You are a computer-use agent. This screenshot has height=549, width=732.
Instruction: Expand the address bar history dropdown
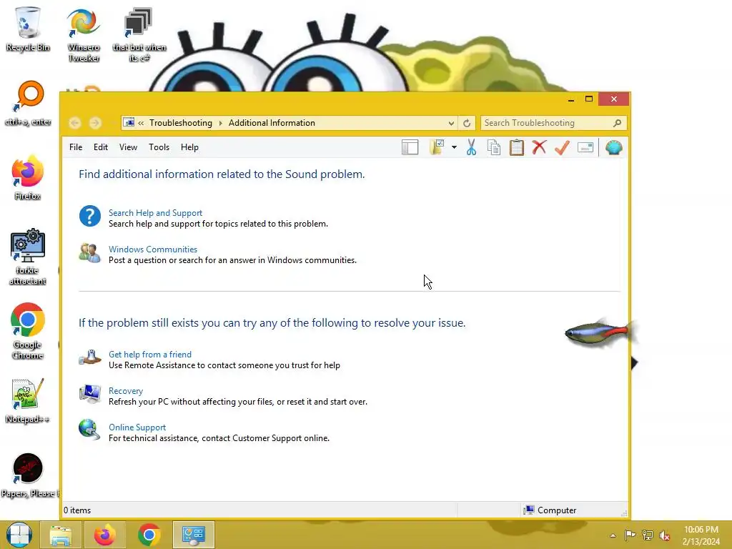coord(451,123)
